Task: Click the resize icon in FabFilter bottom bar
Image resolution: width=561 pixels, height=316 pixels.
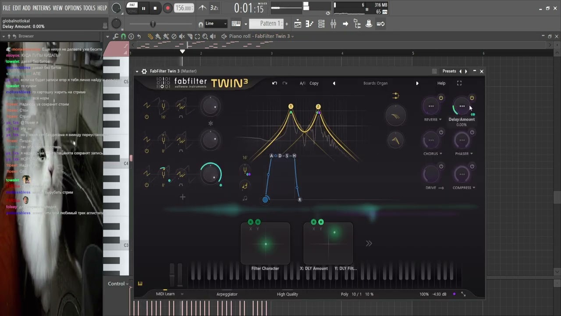Action: (x=463, y=294)
